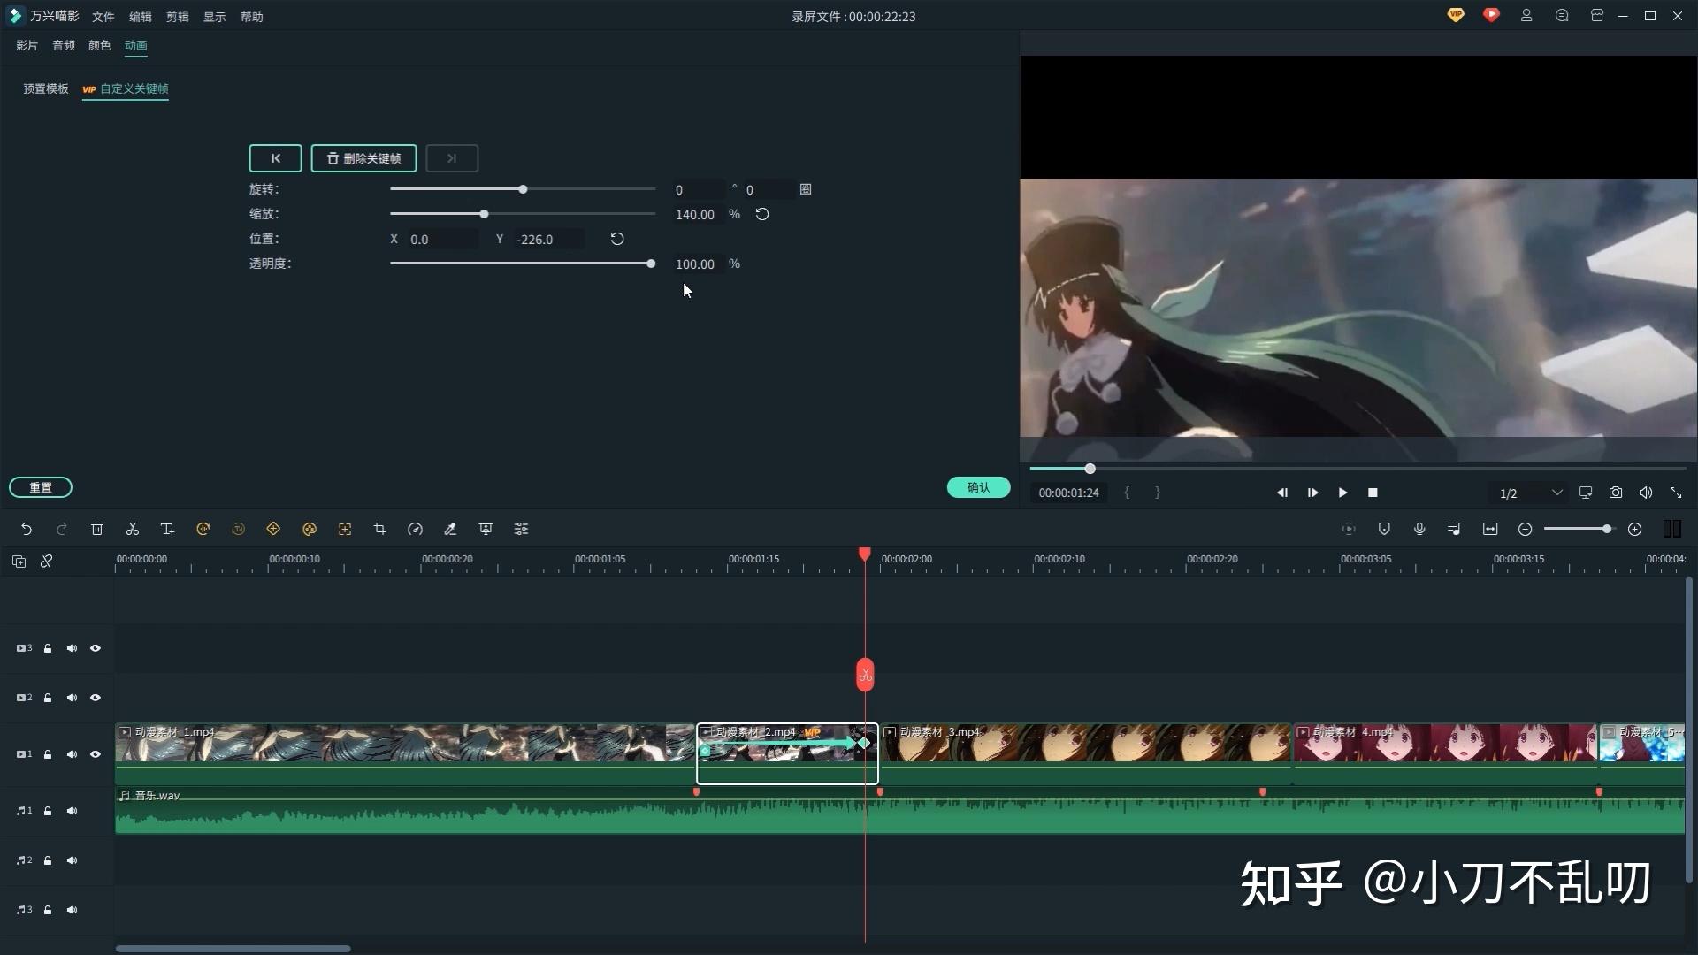1698x955 pixels.
Task: Click the 音乐.wav audio clip
Action: tap(899, 811)
